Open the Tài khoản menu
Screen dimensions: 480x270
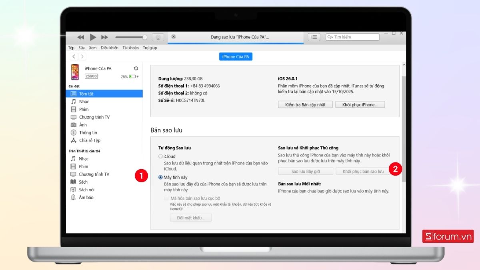tap(130, 48)
